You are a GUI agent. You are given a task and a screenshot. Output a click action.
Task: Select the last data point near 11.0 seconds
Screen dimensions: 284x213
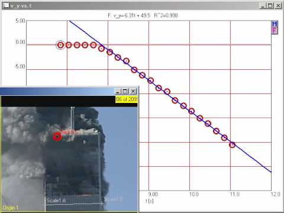pyautogui.click(x=233, y=145)
